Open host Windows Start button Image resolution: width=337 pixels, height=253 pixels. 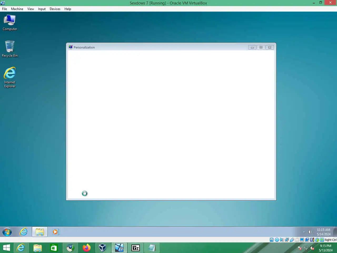click(x=7, y=248)
